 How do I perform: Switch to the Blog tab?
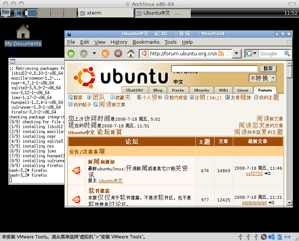pyautogui.click(x=158, y=90)
